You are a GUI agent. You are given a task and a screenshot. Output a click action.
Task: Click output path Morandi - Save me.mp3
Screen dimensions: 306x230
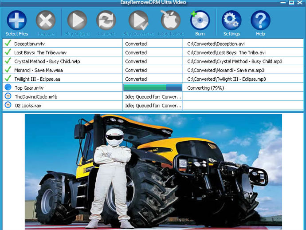(x=226, y=70)
